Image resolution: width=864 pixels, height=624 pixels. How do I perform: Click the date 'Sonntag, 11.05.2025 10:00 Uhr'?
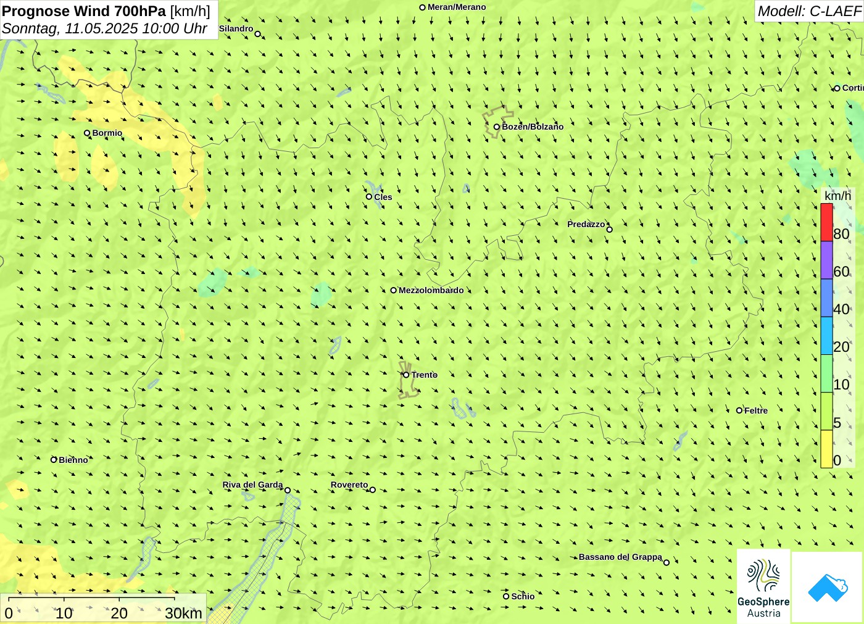pyautogui.click(x=104, y=28)
